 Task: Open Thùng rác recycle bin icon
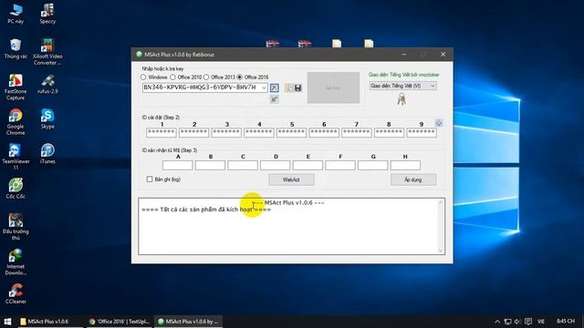pos(16,48)
